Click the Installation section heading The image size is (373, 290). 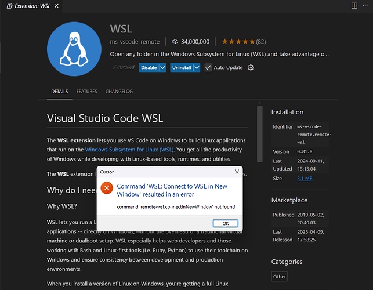[x=287, y=112]
